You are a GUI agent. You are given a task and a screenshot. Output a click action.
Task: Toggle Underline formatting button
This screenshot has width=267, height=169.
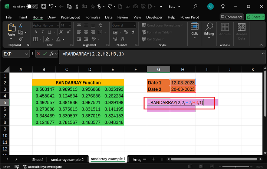coord(49,32)
